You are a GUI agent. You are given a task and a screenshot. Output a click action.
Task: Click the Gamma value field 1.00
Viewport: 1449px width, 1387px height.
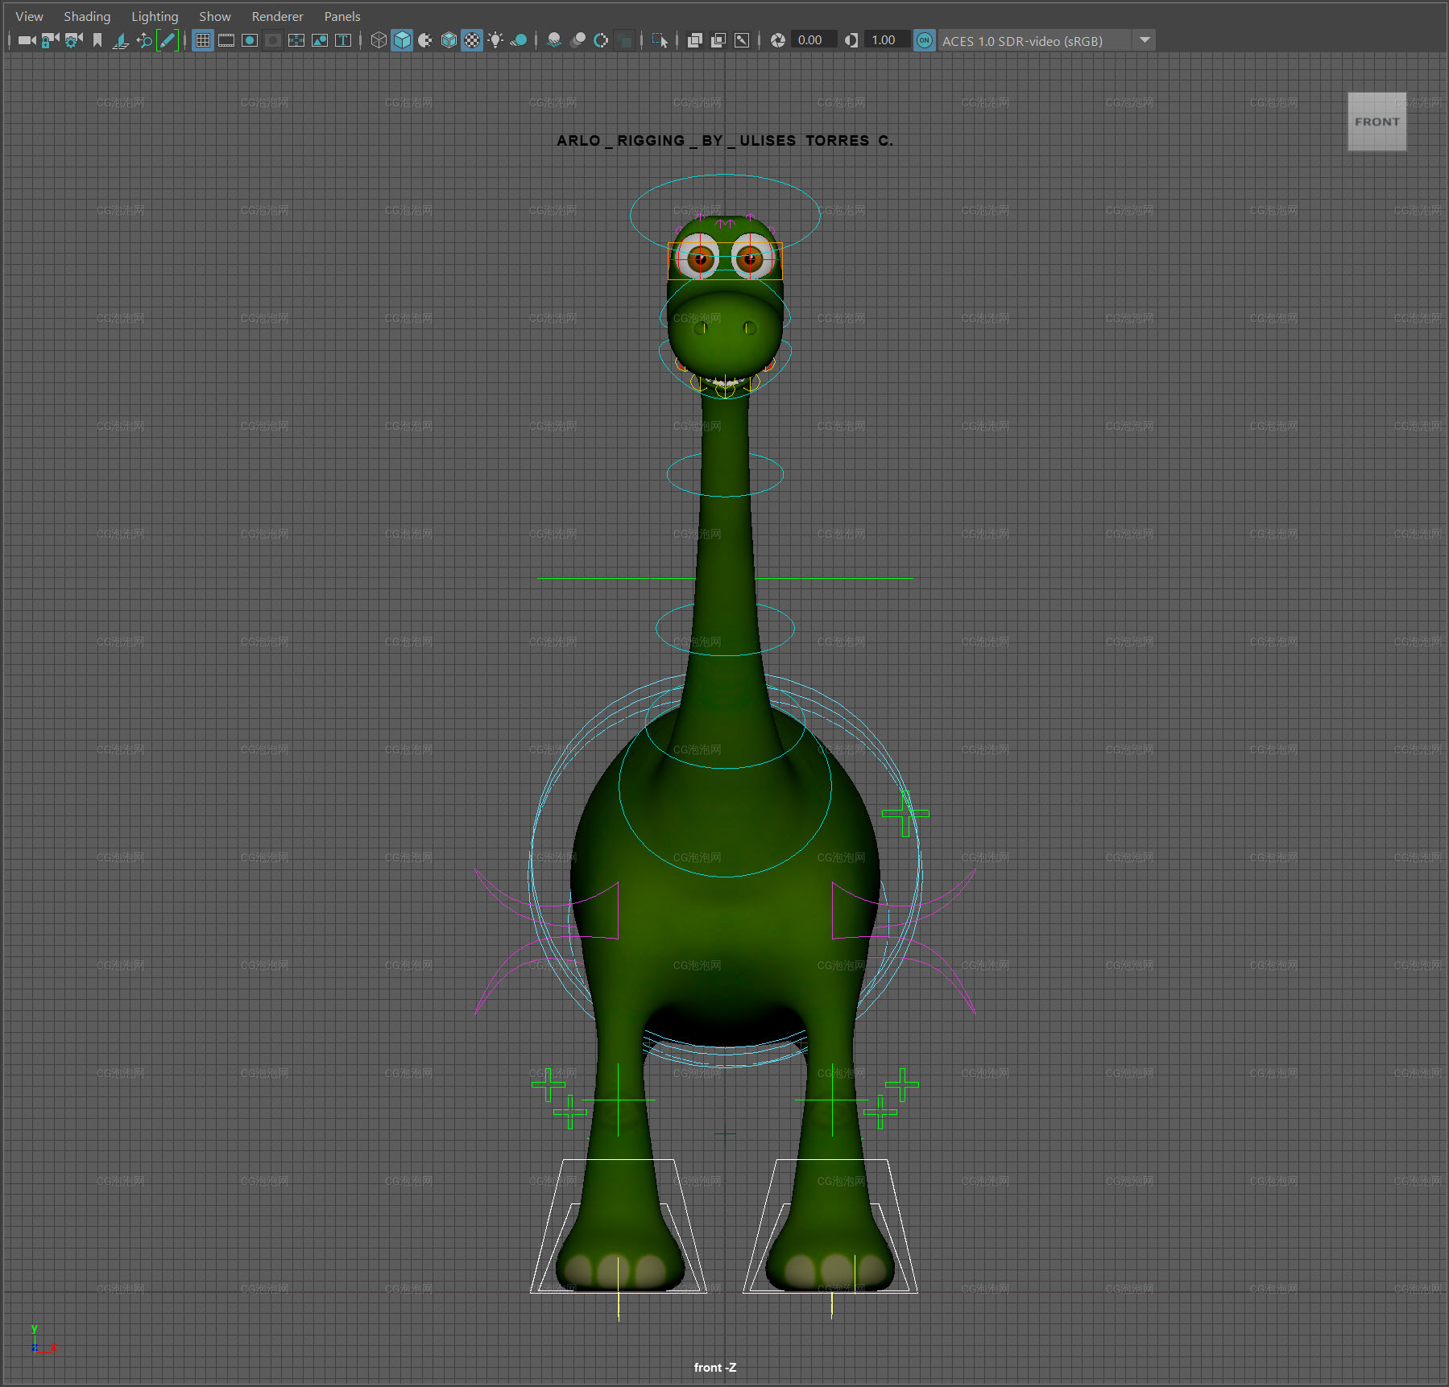pos(887,40)
